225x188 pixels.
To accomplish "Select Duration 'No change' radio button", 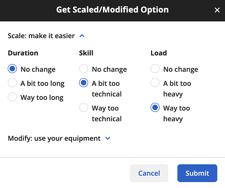I will click(x=12, y=69).
